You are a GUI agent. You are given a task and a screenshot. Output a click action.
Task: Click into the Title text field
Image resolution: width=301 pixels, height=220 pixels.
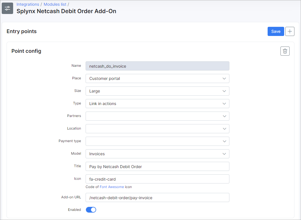pos(157,166)
